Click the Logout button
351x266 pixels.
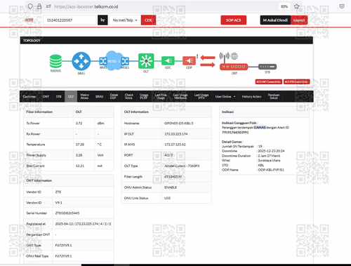(x=299, y=20)
